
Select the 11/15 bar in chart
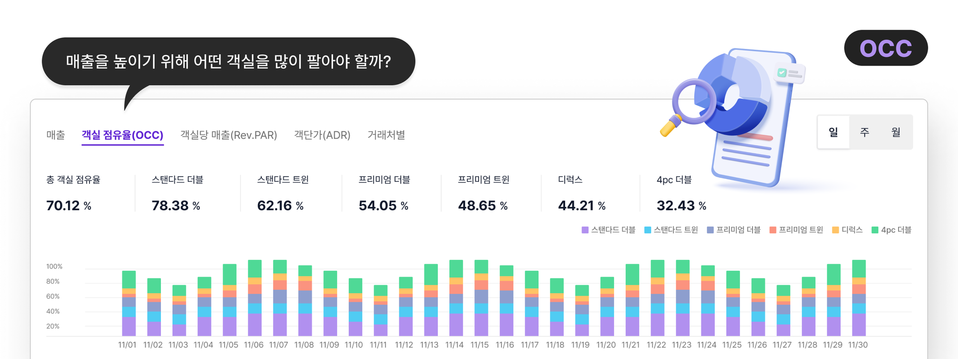[481, 298]
